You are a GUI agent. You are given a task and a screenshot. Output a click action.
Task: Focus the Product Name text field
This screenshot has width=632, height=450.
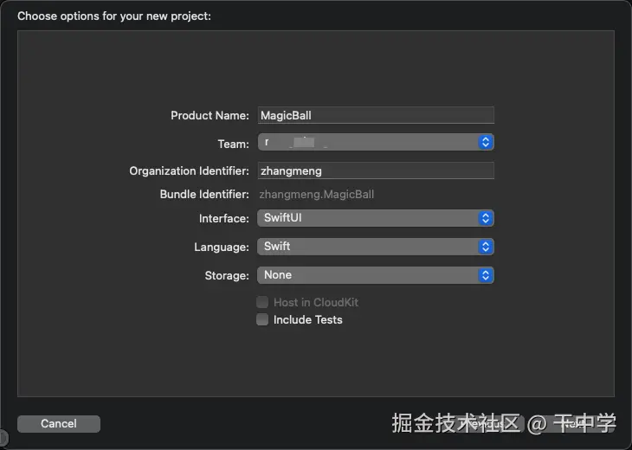point(376,115)
